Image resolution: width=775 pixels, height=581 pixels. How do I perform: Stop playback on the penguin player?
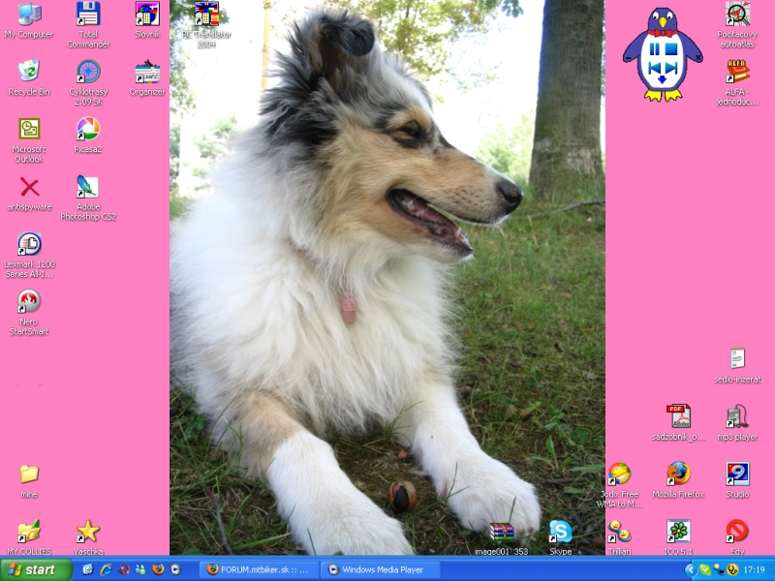(x=670, y=48)
